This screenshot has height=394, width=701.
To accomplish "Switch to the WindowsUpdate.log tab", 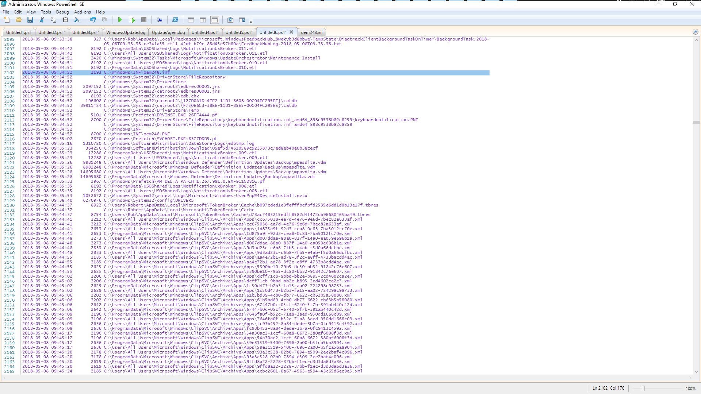I will pyautogui.click(x=126, y=32).
